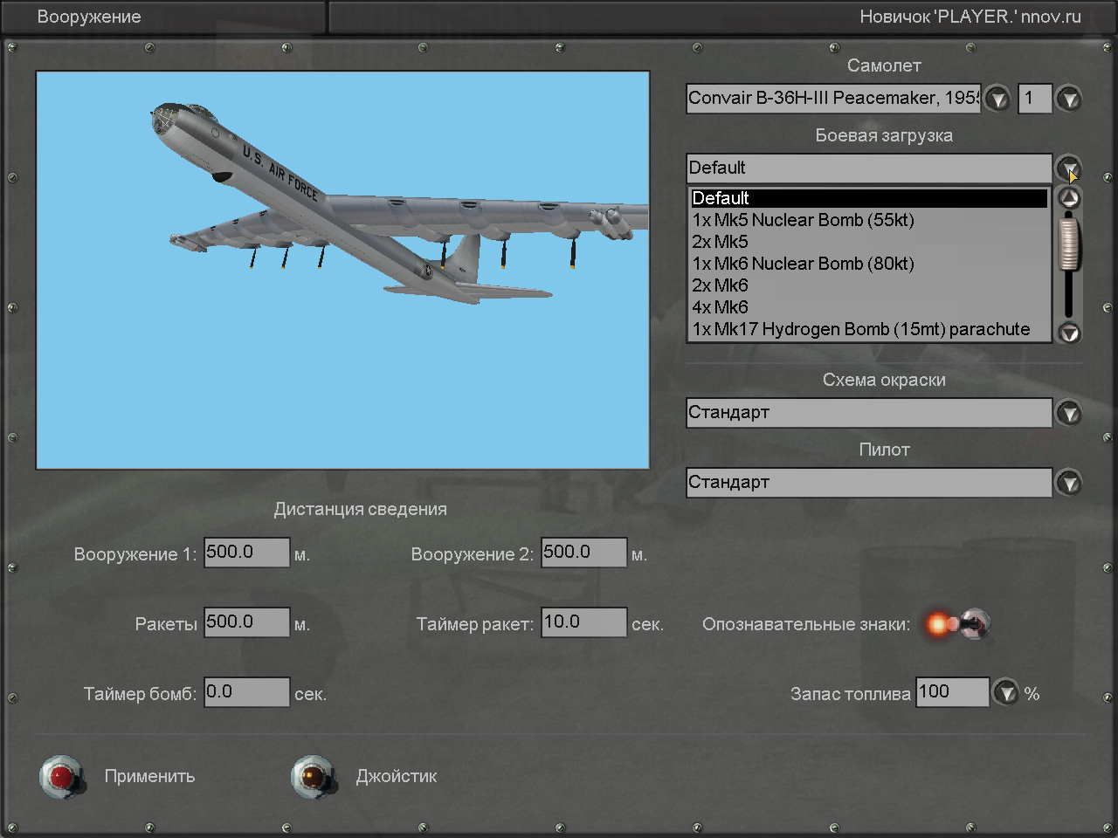Open the Запас топлива percentage dropdown

coord(1006,693)
